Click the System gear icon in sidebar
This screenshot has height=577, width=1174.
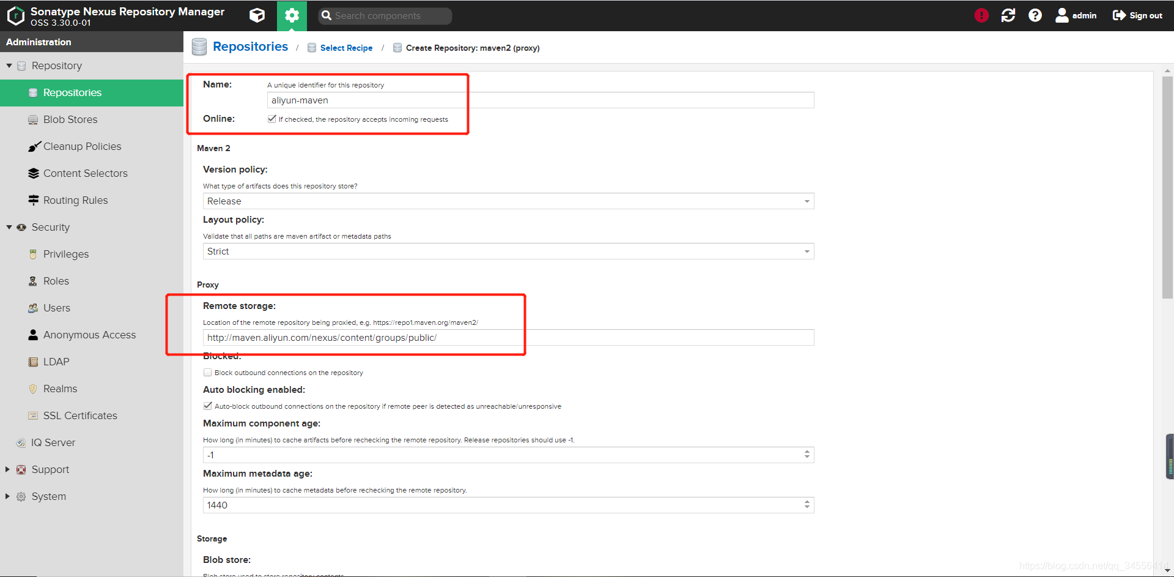click(x=21, y=496)
